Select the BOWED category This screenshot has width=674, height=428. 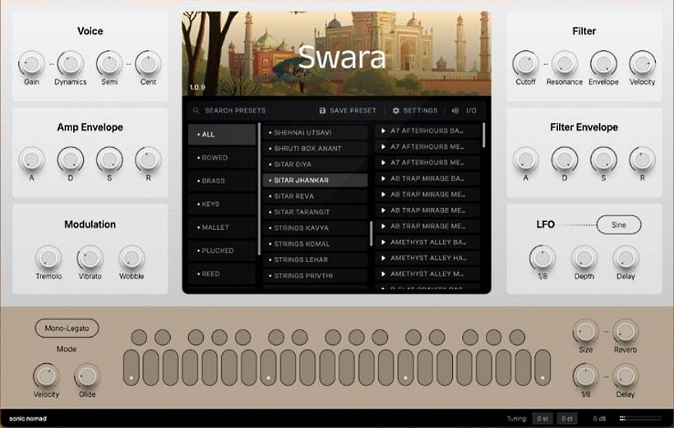222,158
